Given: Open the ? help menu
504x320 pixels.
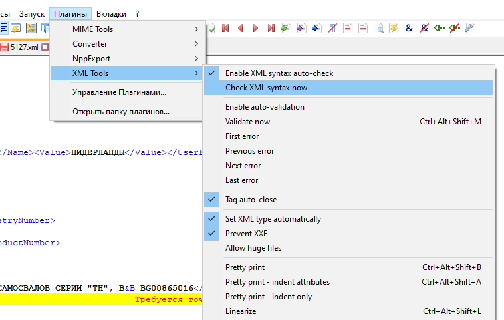Looking at the screenshot, I should click(x=137, y=14).
